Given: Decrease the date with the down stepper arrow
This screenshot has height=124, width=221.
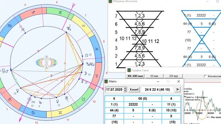Looking at the screenshot, I should tap(125, 91).
